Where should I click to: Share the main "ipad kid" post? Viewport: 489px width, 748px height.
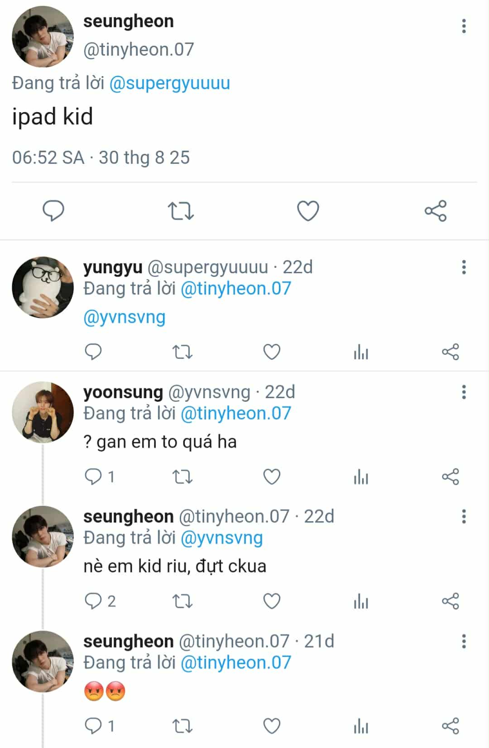(x=436, y=211)
